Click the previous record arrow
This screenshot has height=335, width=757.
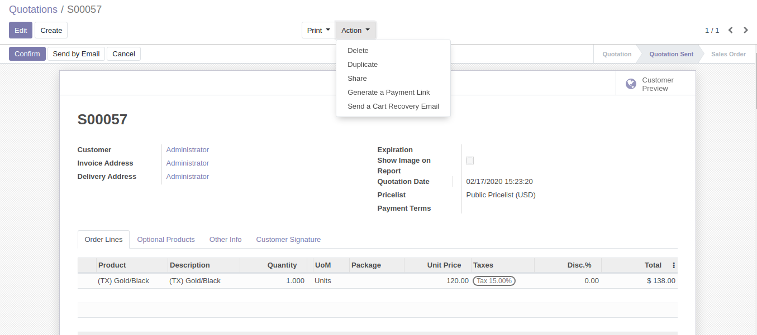click(x=730, y=30)
